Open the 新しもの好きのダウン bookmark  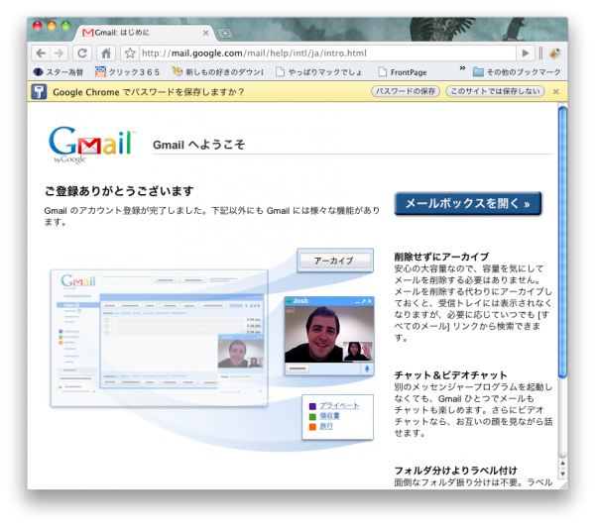pos(218,72)
